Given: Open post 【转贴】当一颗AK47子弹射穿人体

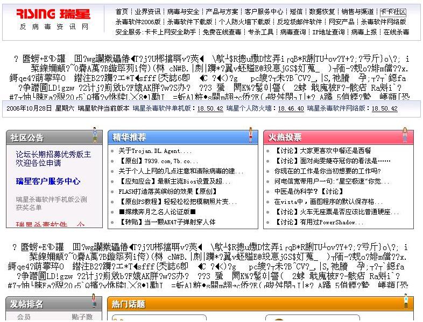Looking at the screenshot, I should [167, 223].
